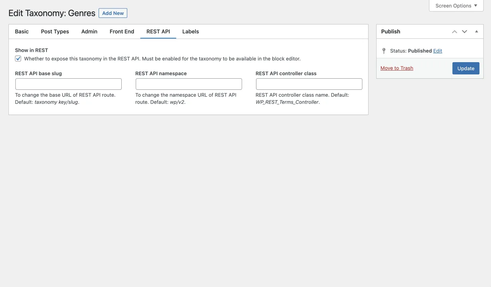The height and width of the screenshot is (287, 491).
Task: Click the REST API tab
Action: (158, 31)
